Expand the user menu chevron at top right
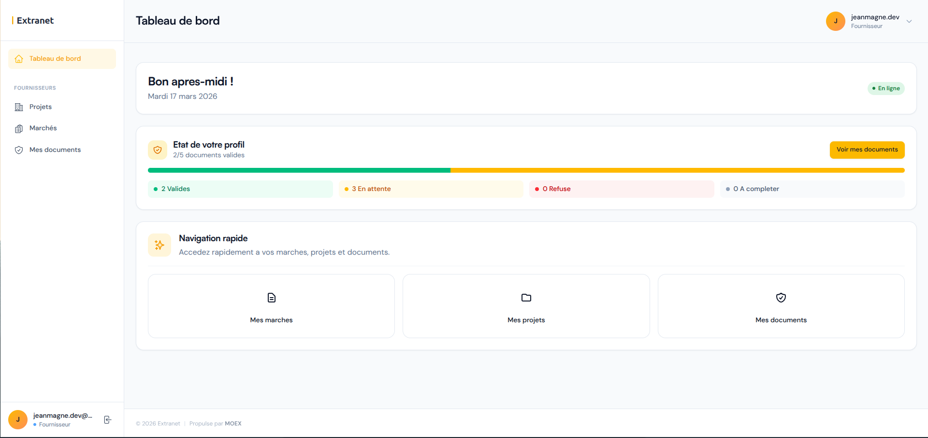The width and height of the screenshot is (928, 438). coord(909,21)
